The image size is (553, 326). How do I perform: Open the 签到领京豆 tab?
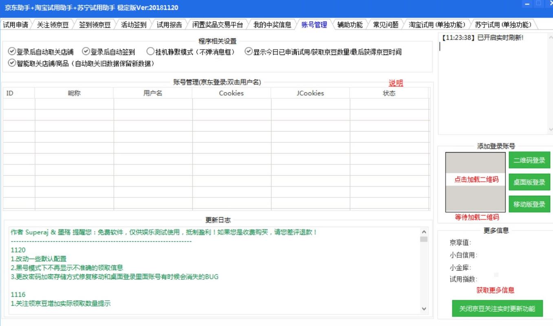click(95, 25)
